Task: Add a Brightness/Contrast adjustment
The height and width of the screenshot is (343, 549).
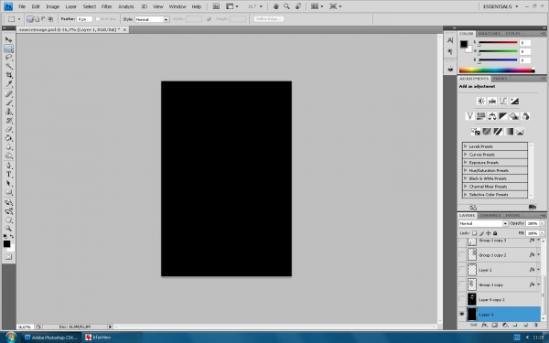Action: (480, 102)
